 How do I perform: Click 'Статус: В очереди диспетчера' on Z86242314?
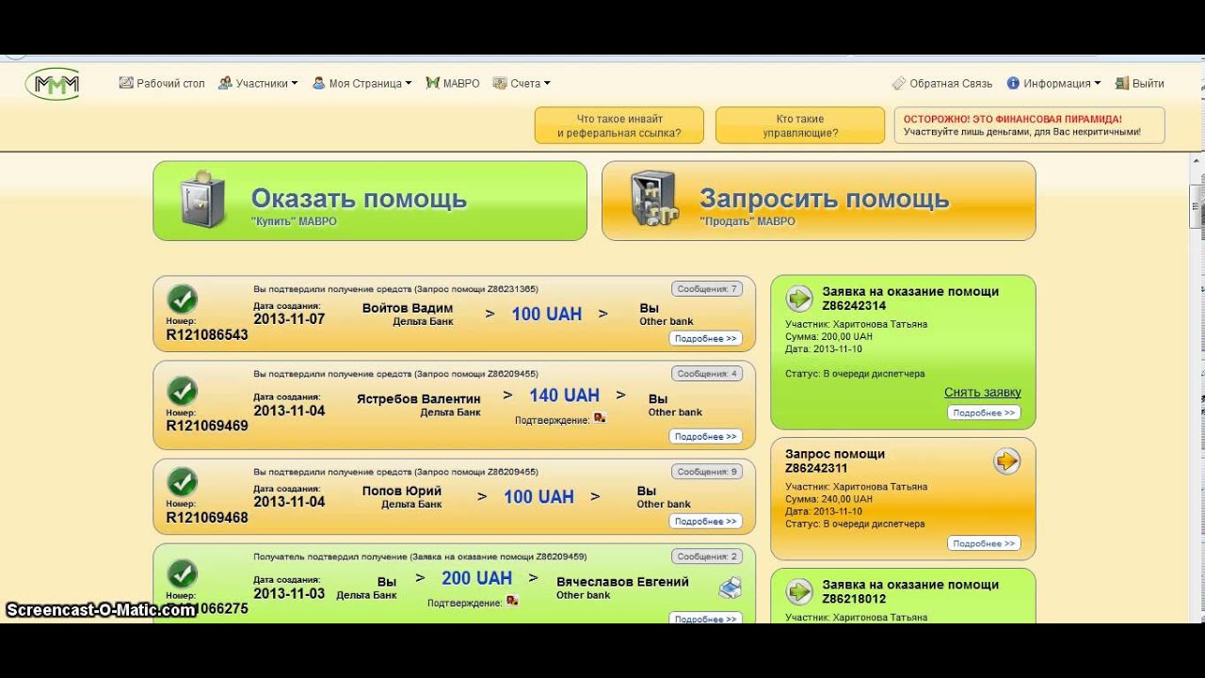(x=855, y=374)
